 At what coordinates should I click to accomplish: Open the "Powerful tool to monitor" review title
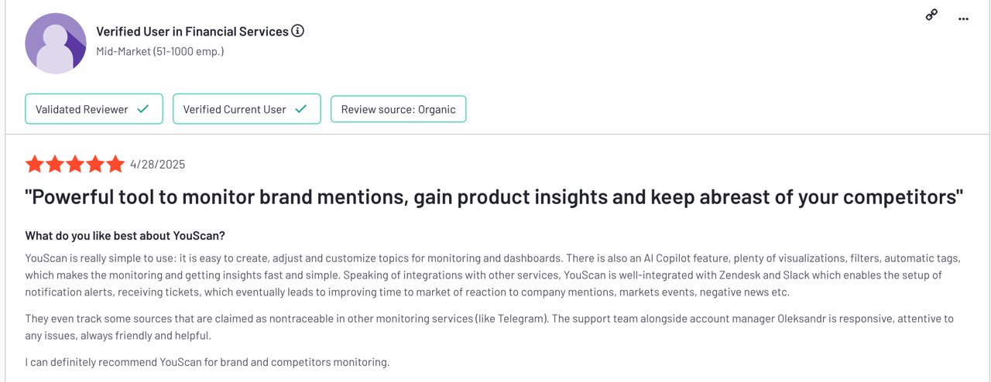click(x=493, y=197)
